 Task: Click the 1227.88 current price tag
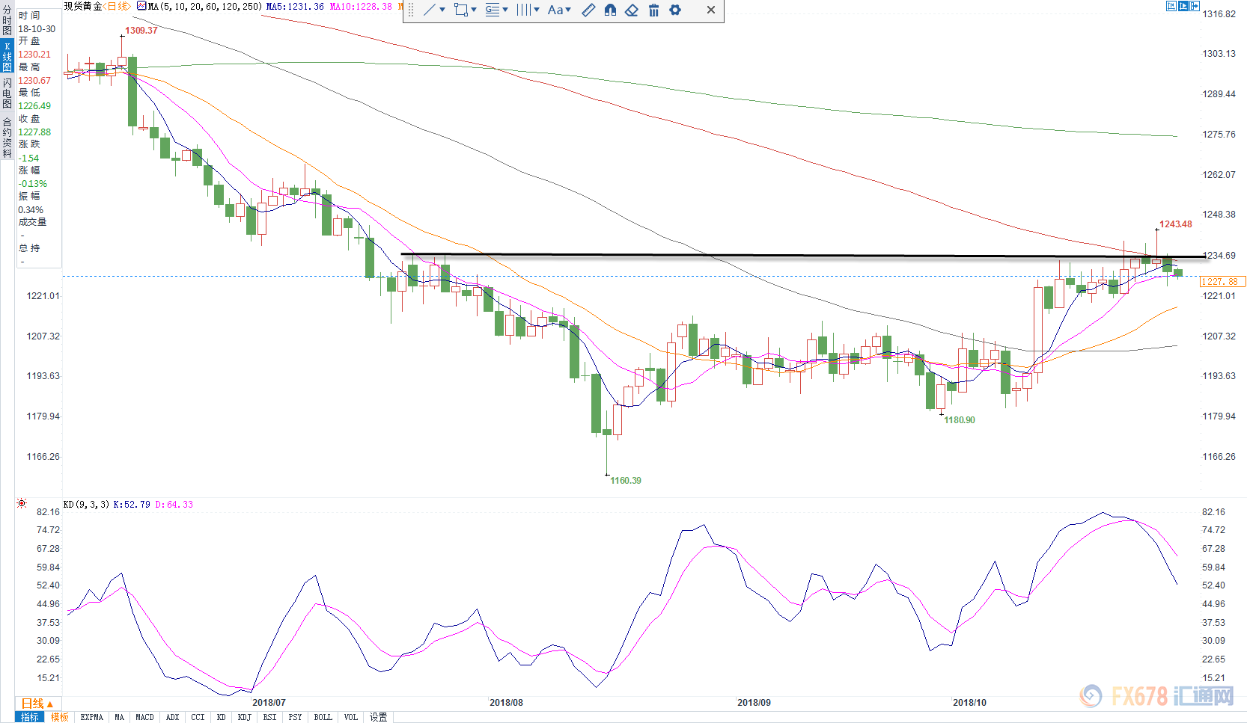1222,282
